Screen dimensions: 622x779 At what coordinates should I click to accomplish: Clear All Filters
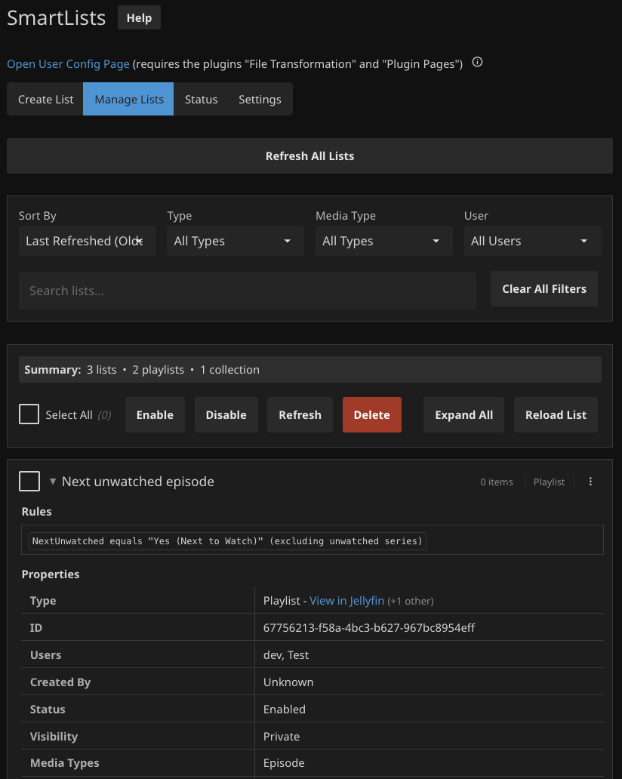544,288
